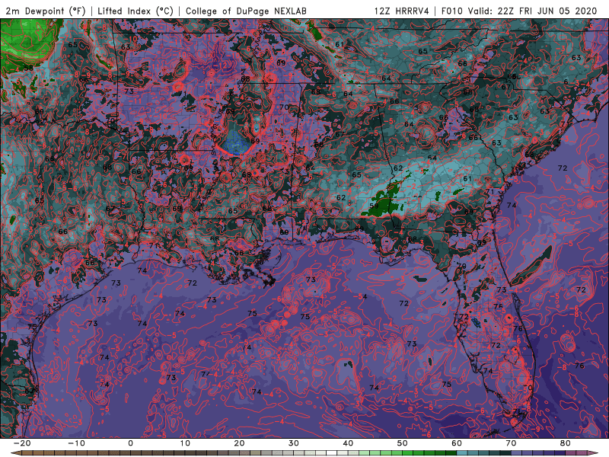The image size is (609, 457).
Task: Click the "2m Dewpoint (°F)" title label
Action: 46,11
